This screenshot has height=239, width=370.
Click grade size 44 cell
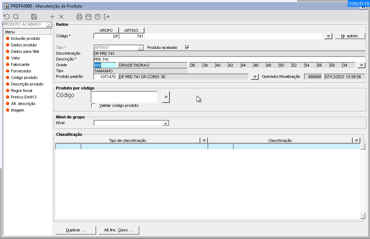point(247,65)
